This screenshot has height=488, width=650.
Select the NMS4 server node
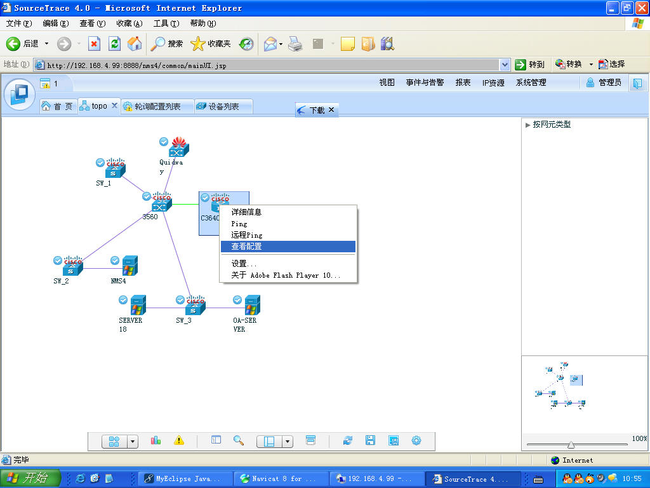coord(129,266)
